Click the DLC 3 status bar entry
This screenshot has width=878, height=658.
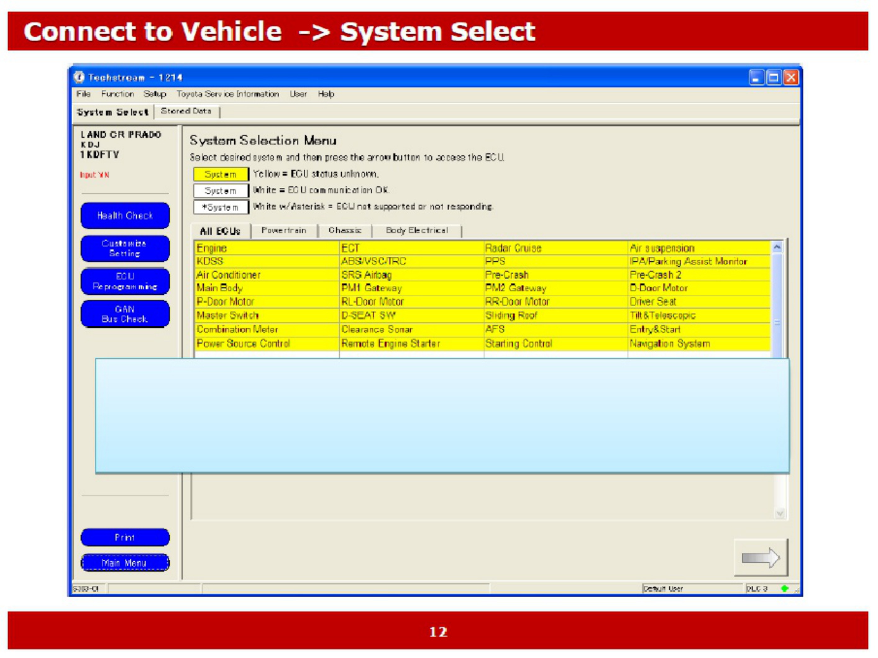coord(757,588)
